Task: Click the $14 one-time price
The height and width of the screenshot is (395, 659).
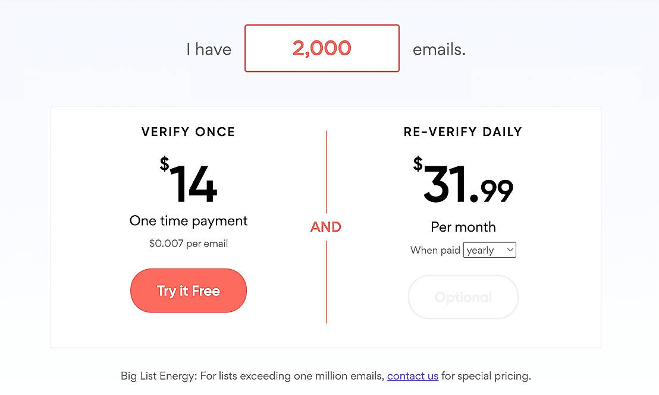Action: [x=189, y=183]
